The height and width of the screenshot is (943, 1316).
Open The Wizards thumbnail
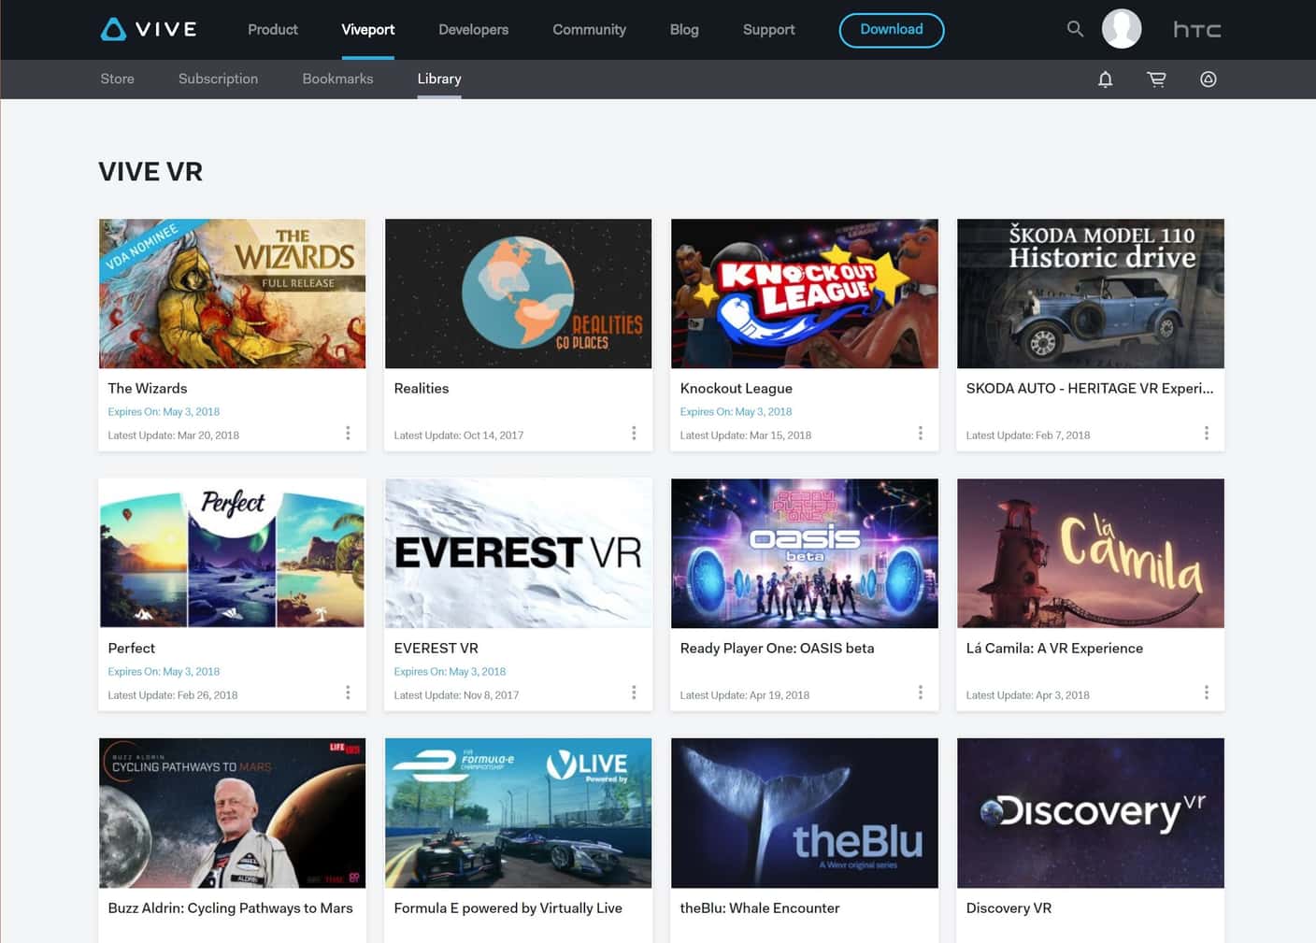pos(233,293)
